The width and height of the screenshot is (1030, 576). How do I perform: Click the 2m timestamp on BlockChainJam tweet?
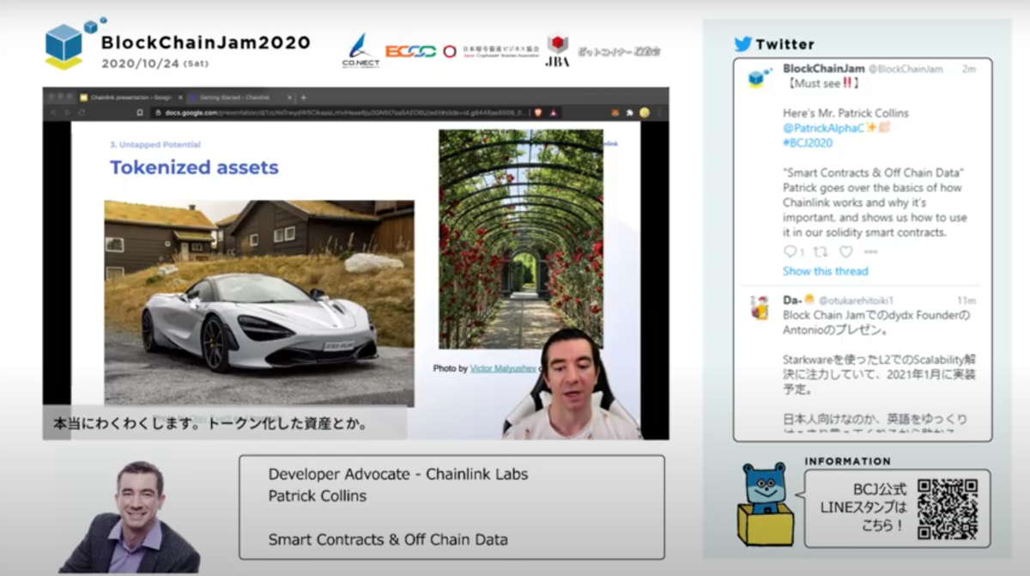pos(969,69)
